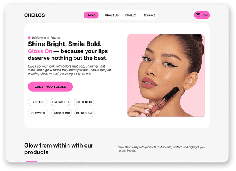
Task: Choose the REFRESHING tag chip
Action: [85, 113]
